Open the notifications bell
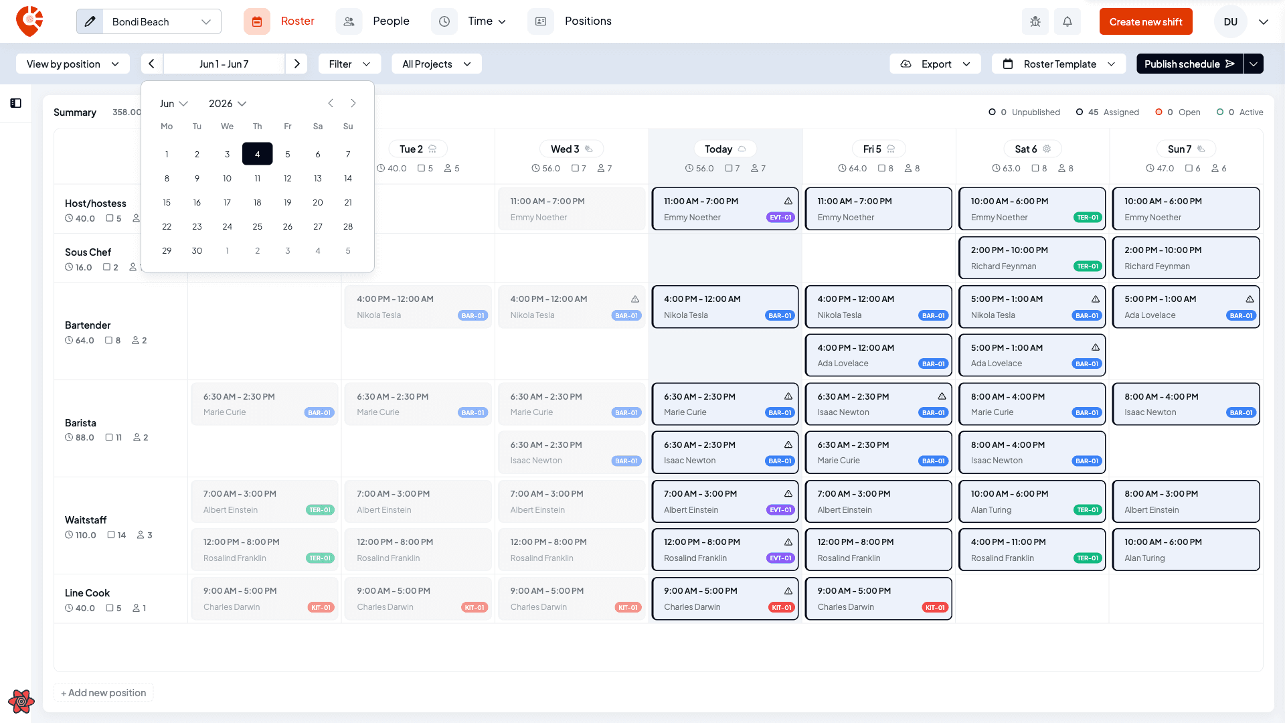The height and width of the screenshot is (723, 1285). click(x=1067, y=21)
